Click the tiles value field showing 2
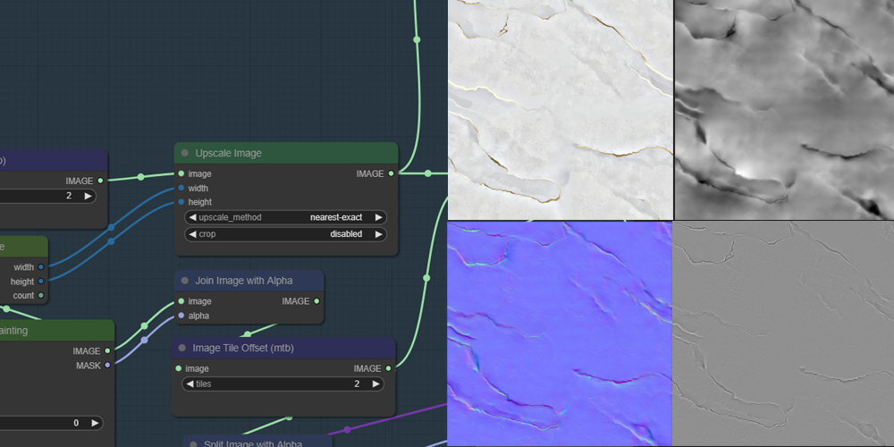This screenshot has width=894, height=447. (x=283, y=384)
